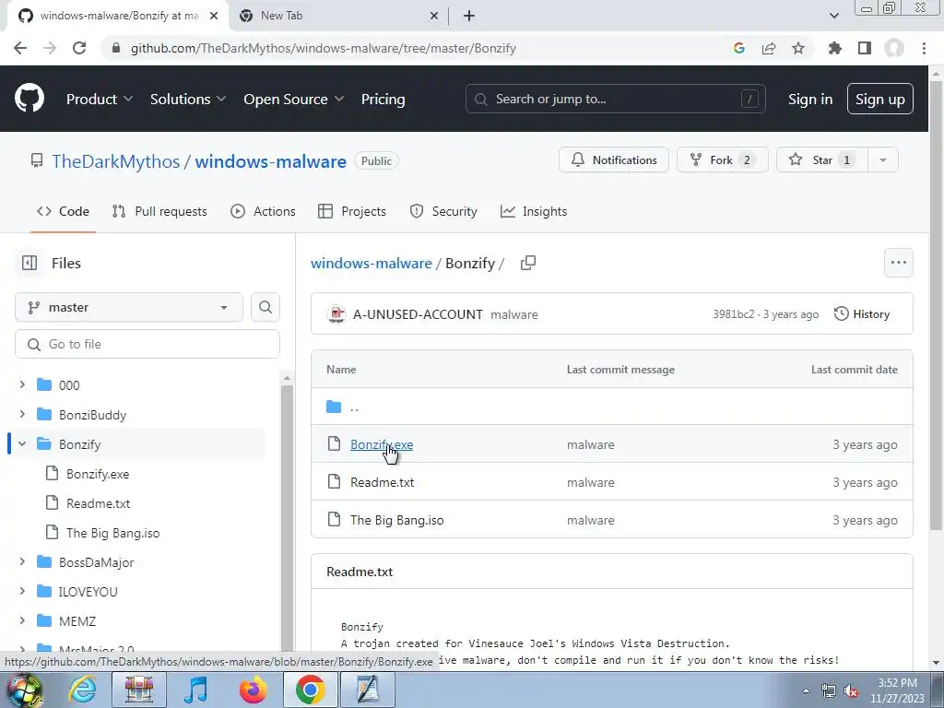
Task: Open Bonzify.exe in the file list
Action: tap(382, 444)
